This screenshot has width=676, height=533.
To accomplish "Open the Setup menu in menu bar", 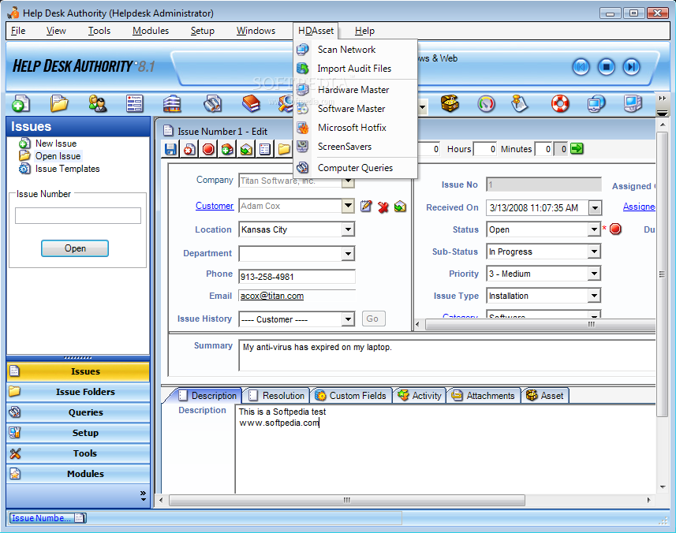I will 202,31.
